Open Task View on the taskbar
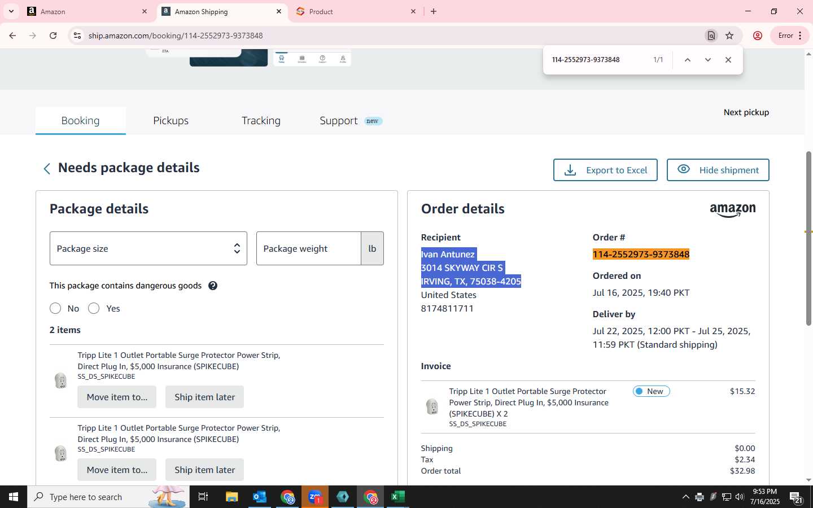 click(x=203, y=497)
